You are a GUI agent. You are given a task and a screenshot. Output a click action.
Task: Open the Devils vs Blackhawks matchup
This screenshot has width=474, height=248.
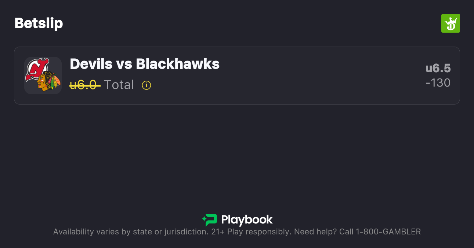[145, 64]
